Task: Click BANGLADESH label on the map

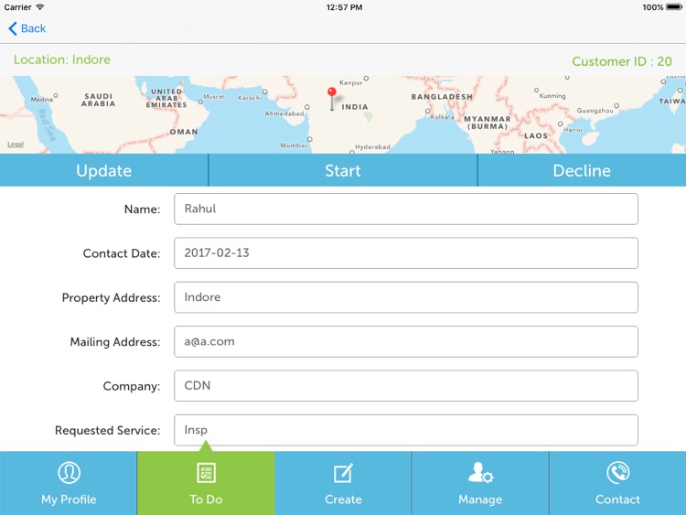Action: point(442,97)
